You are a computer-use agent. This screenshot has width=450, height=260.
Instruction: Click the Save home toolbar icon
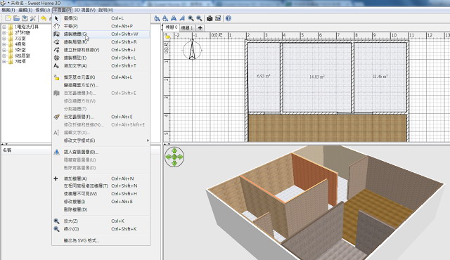point(25,18)
